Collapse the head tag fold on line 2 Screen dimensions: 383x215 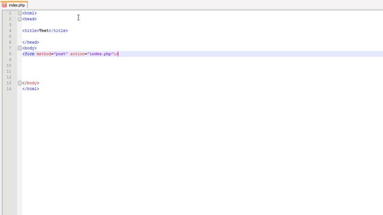[x=20, y=19]
